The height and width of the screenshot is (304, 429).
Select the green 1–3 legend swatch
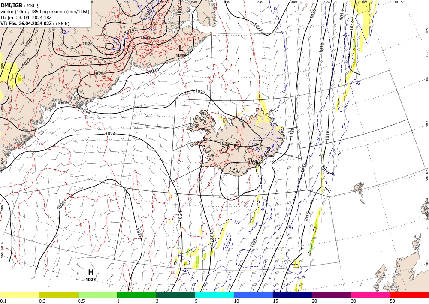(136, 295)
